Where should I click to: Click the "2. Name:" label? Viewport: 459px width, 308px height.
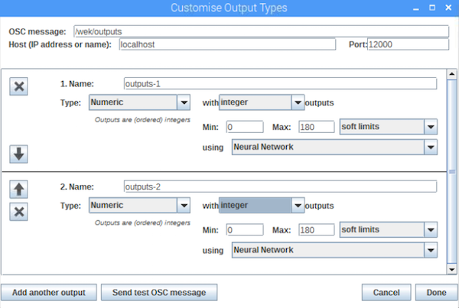coord(77,186)
